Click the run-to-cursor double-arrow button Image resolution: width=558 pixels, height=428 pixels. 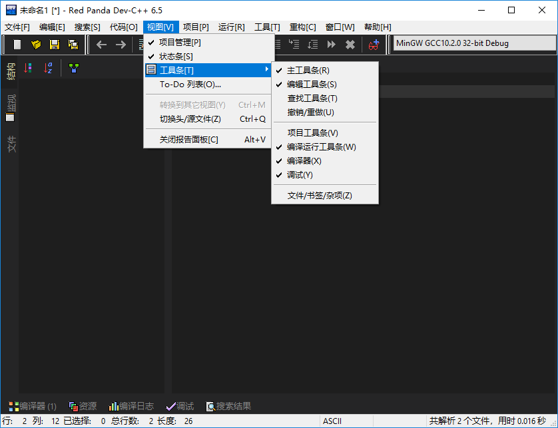point(330,45)
